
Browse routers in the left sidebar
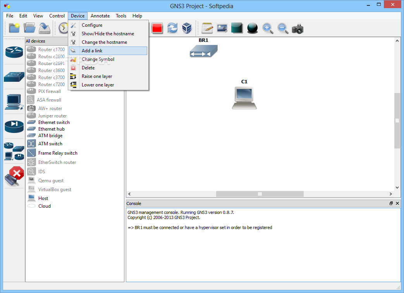(14, 52)
